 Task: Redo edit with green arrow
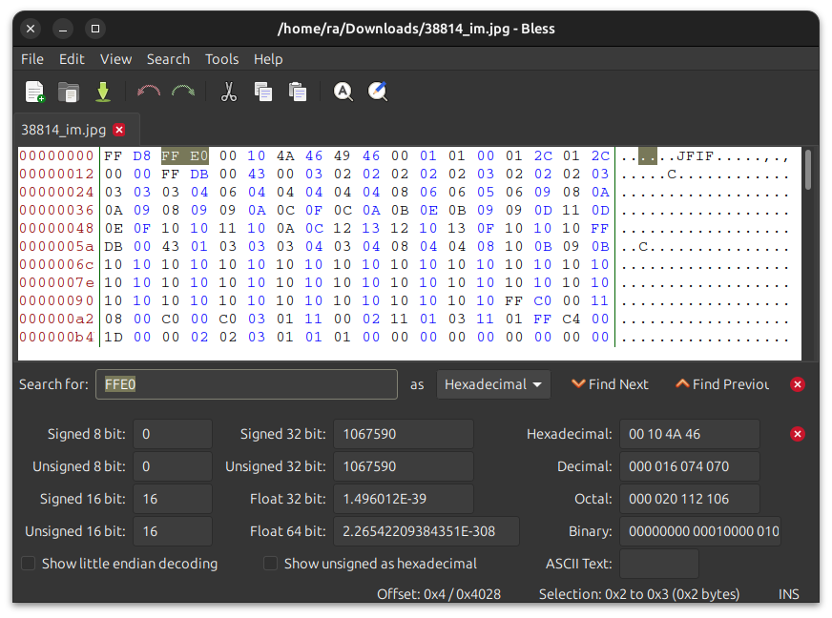pyautogui.click(x=183, y=92)
